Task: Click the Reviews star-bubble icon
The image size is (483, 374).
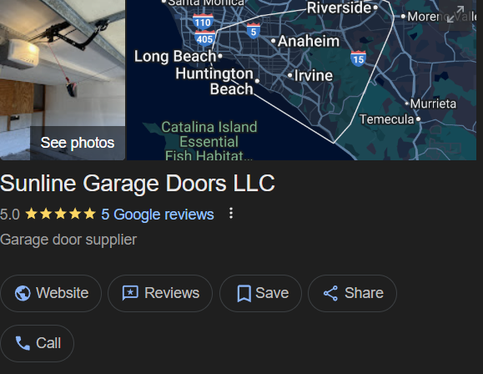Action: tap(130, 293)
